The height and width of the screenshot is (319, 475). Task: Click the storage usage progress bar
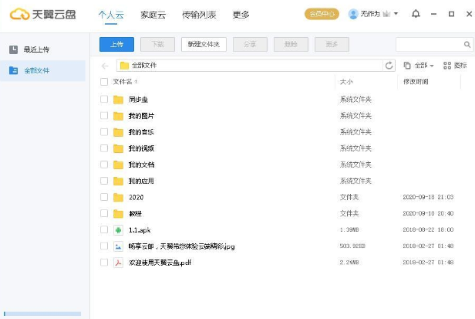tap(42, 314)
